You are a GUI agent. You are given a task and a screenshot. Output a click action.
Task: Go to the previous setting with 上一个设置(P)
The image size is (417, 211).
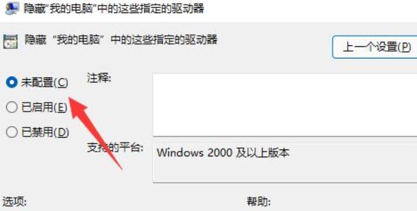pos(375,47)
